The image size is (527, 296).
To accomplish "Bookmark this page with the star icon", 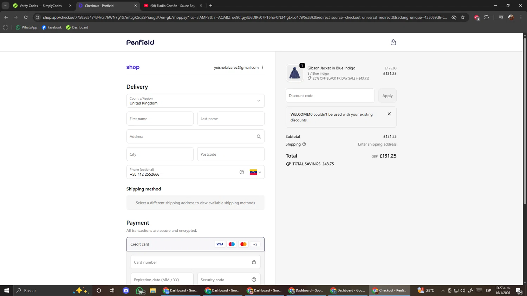I will 463,17.
